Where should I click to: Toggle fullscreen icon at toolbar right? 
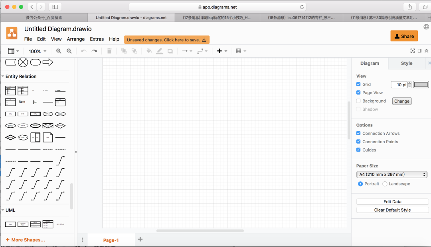tap(412, 51)
